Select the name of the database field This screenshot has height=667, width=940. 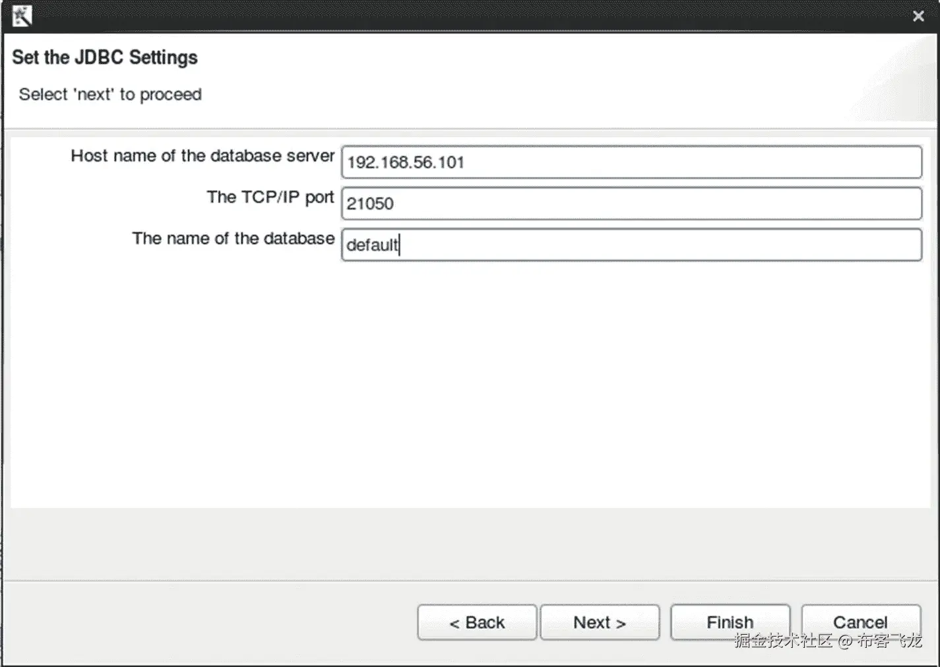tap(631, 245)
